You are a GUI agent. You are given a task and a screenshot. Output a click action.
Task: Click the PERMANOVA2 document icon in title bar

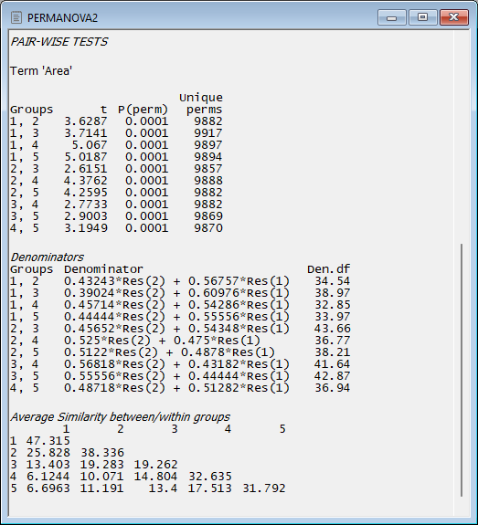16,17
